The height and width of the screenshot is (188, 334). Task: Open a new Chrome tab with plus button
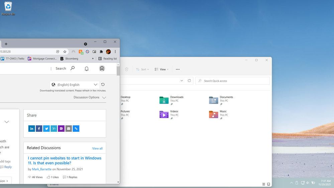tap(6, 44)
